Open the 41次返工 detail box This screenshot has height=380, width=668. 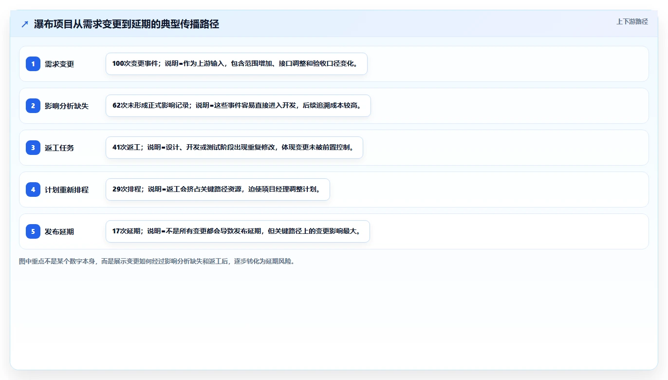click(x=234, y=148)
